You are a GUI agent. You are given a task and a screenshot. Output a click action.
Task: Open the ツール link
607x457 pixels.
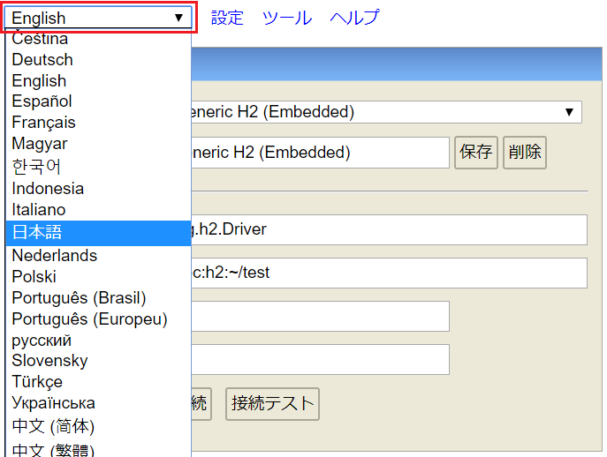pos(287,18)
